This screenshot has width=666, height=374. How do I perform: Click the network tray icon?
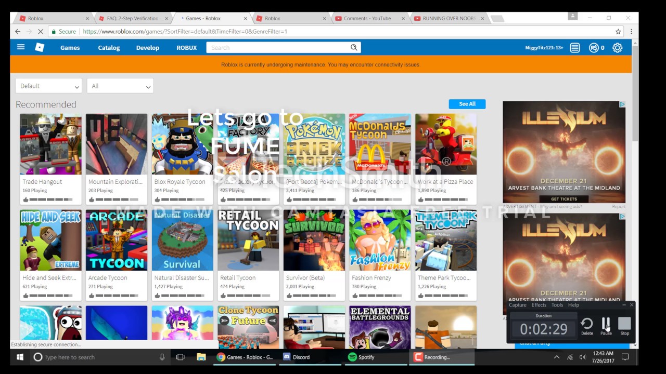pos(570,357)
